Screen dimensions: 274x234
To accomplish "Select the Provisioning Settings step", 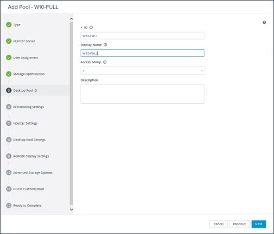I will coord(29,107).
